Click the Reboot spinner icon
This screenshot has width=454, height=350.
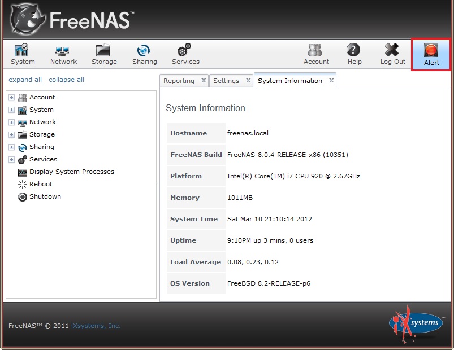coord(23,185)
